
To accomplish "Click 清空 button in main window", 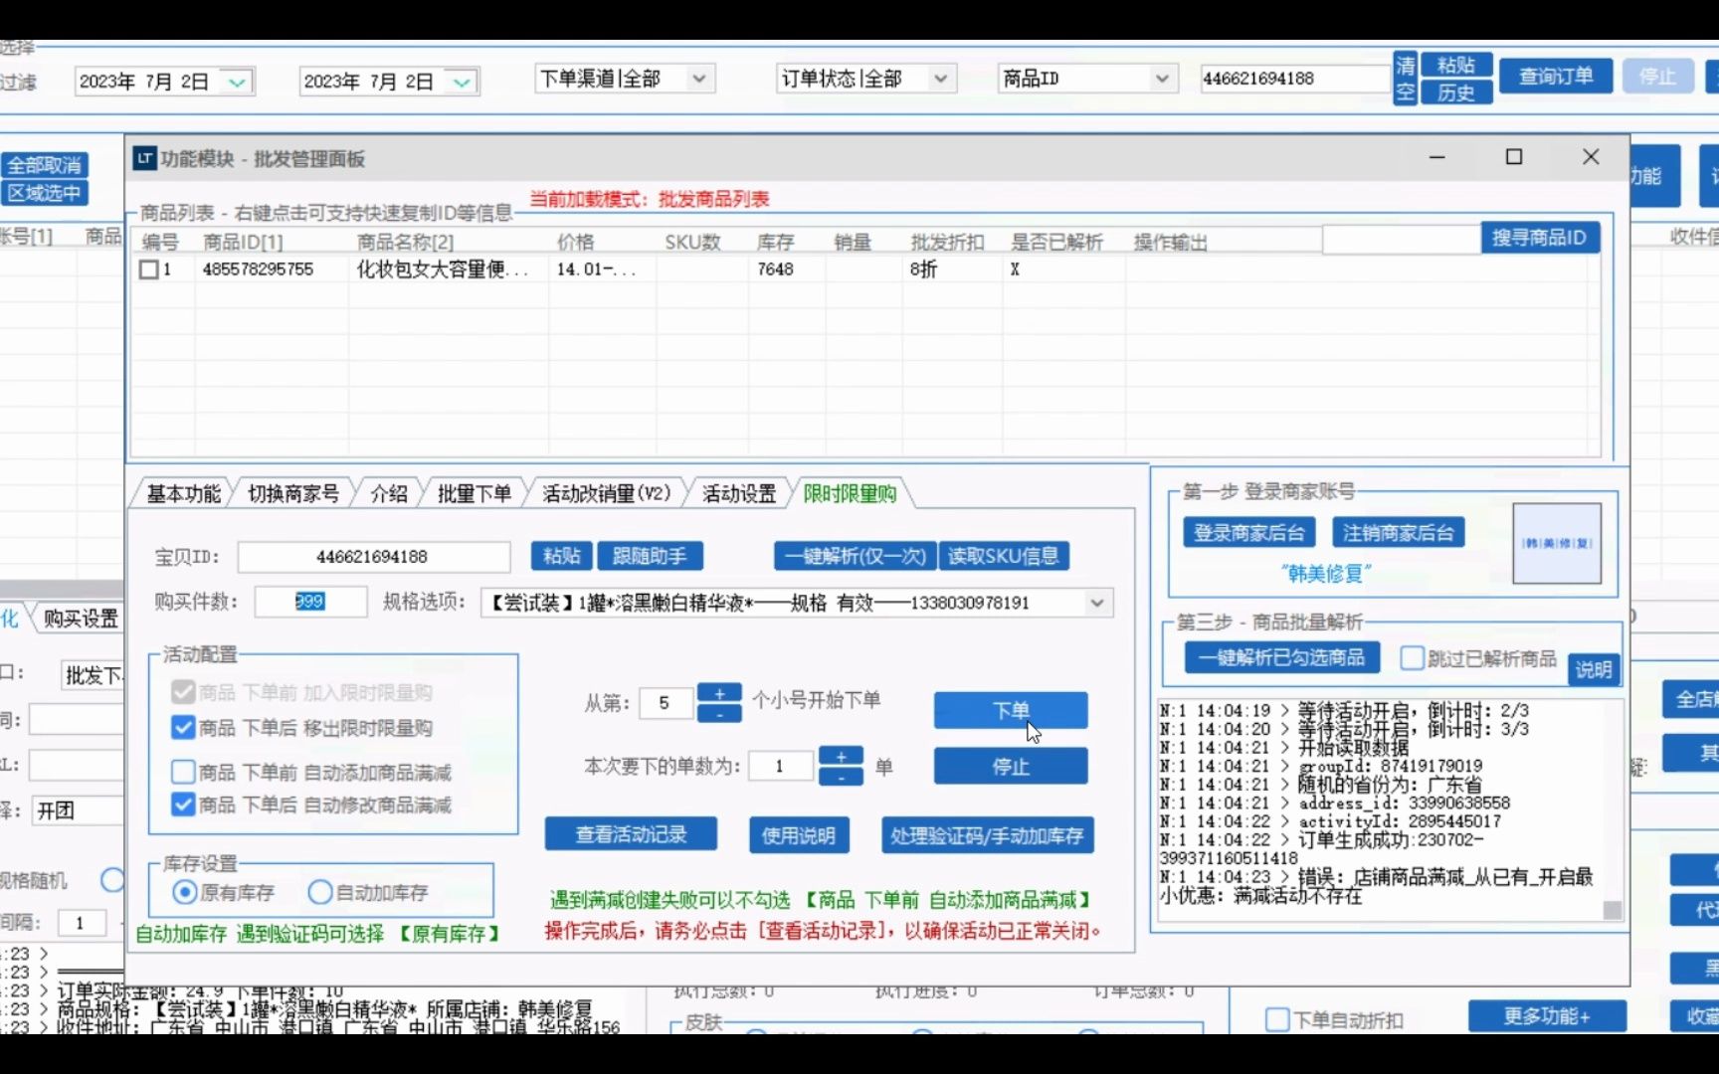I will click(x=1405, y=79).
